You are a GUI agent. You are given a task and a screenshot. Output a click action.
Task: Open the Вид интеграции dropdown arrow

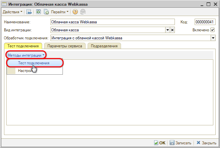pyautogui.click(x=168, y=30)
